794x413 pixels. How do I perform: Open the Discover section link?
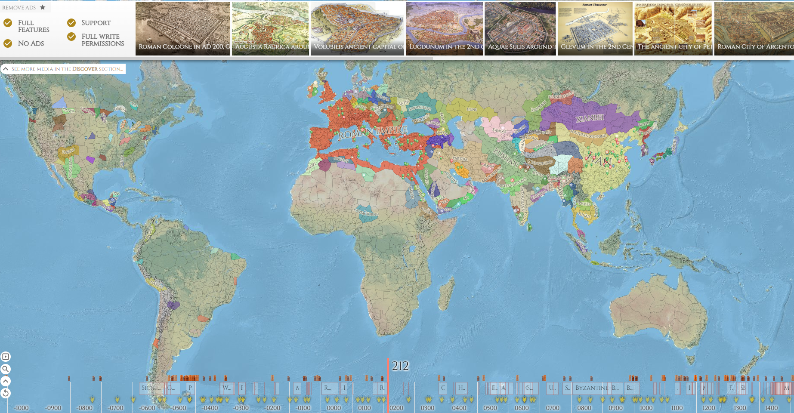[85, 69]
